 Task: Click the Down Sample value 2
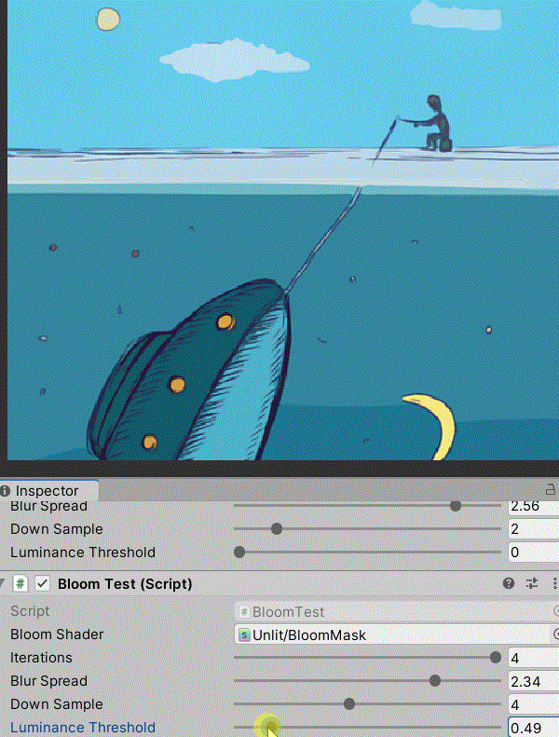pyautogui.click(x=534, y=529)
